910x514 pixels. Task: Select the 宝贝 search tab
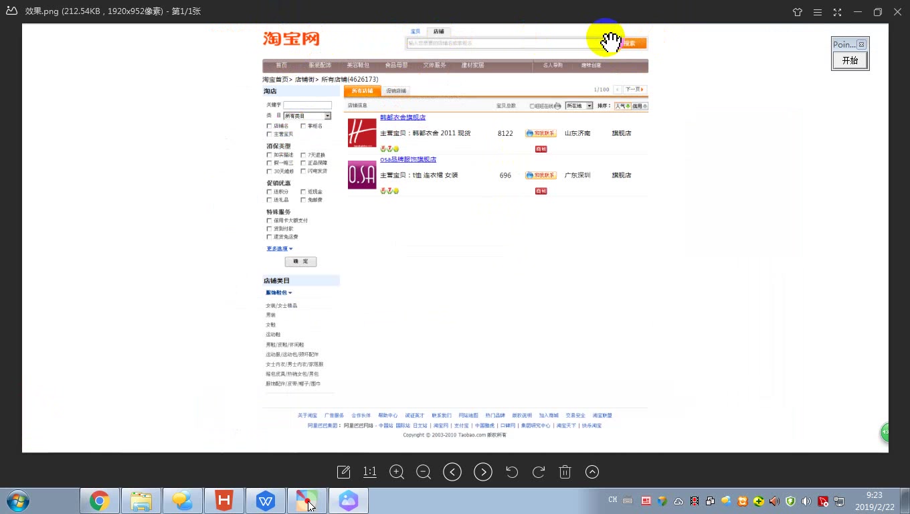click(416, 31)
